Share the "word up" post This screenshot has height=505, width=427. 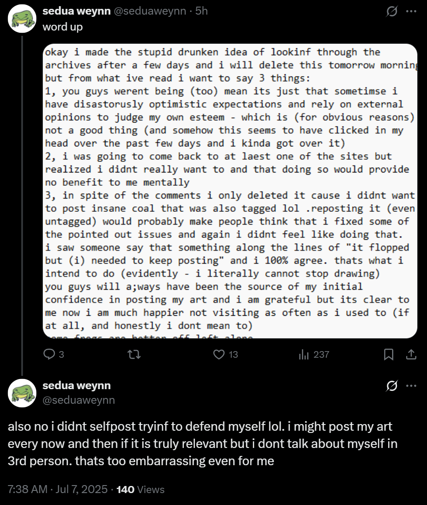[x=411, y=354]
